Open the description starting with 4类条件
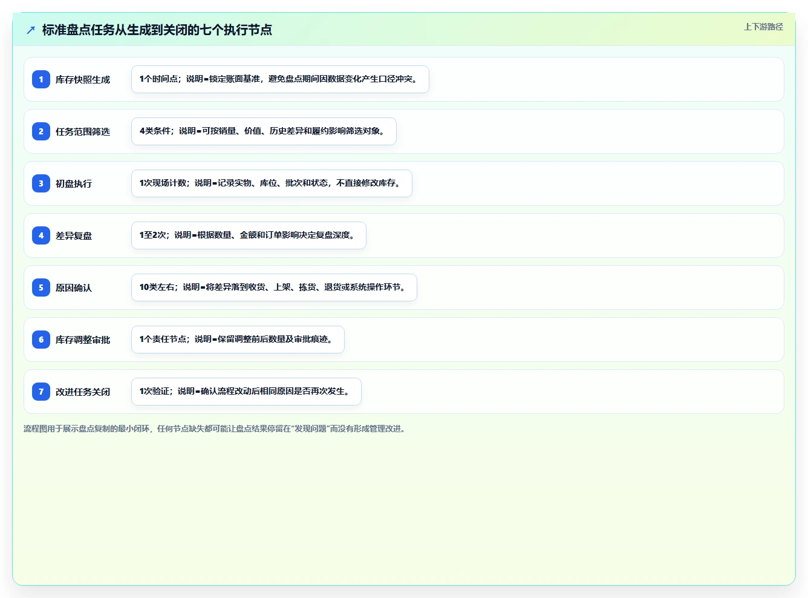Image resolution: width=808 pixels, height=598 pixels. (x=264, y=131)
